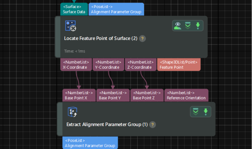Open help for Locate Feature Point of Surface
The width and height of the screenshot is (252, 149).
(x=142, y=39)
